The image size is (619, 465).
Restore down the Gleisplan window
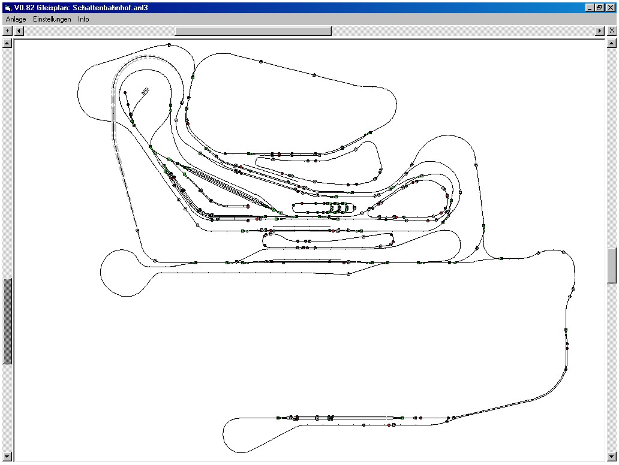599,7
